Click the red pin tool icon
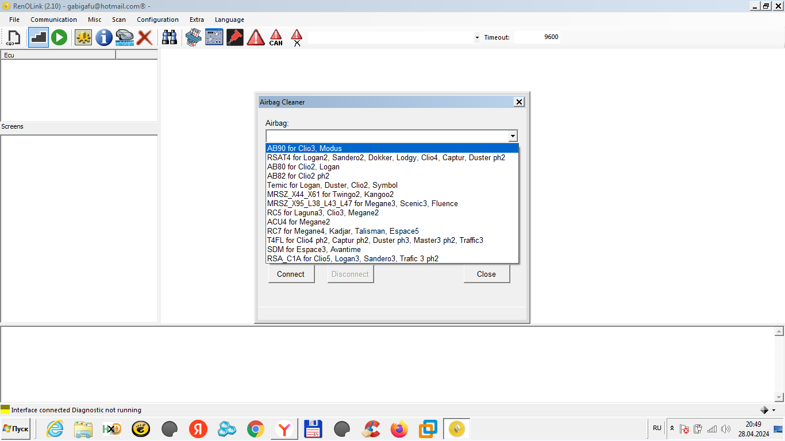The height and width of the screenshot is (441, 785). point(235,38)
